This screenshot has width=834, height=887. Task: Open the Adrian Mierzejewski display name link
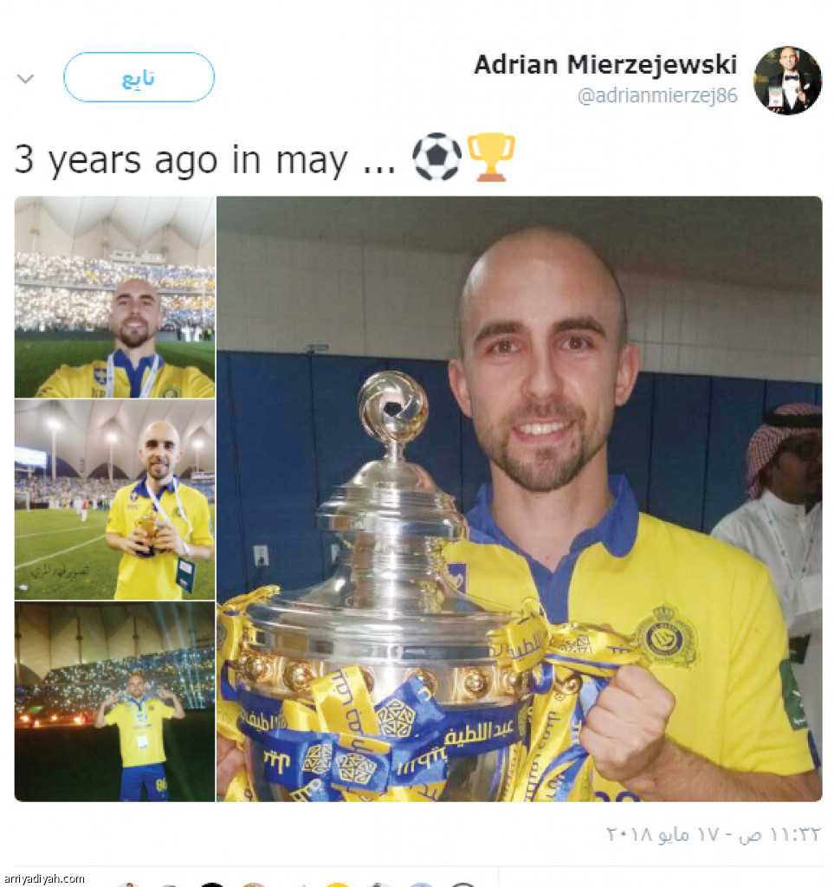tap(605, 64)
